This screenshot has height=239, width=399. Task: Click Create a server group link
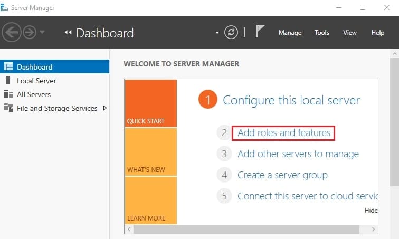(x=282, y=175)
